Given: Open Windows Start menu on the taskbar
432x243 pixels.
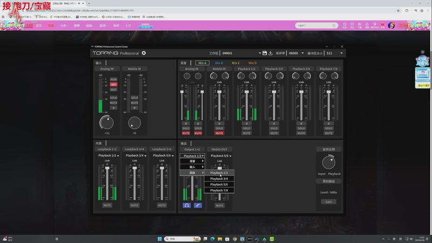Looking at the screenshot, I should coord(159,239).
